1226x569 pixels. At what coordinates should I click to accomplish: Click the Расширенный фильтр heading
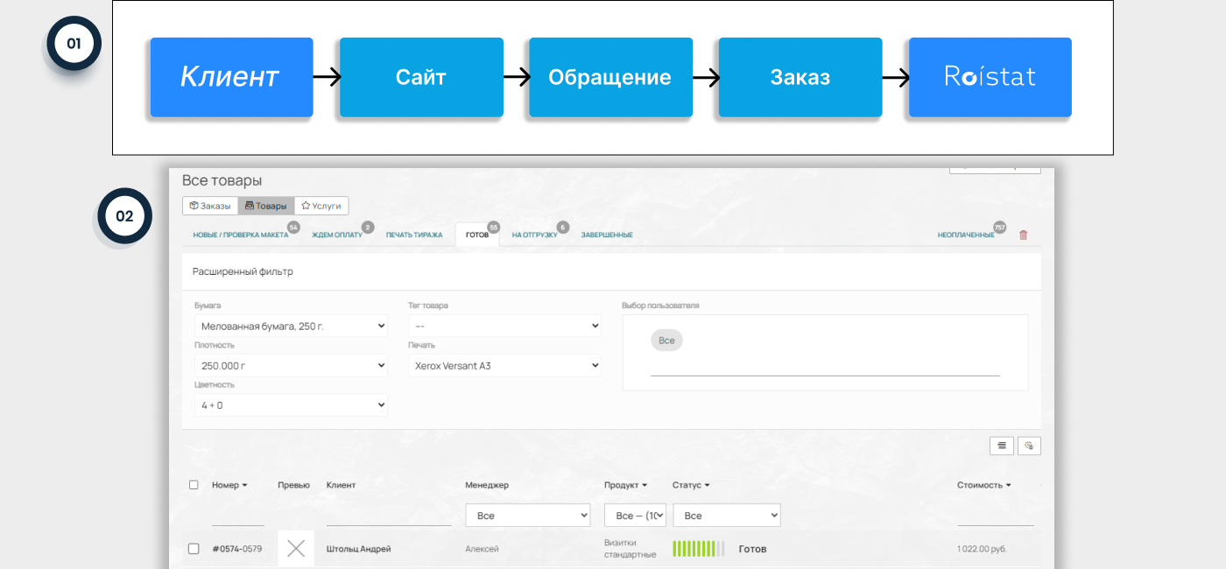[x=243, y=271]
